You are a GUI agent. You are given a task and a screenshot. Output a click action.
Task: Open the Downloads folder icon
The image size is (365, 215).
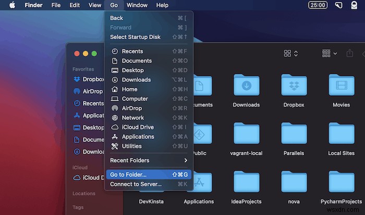pyautogui.click(x=246, y=86)
